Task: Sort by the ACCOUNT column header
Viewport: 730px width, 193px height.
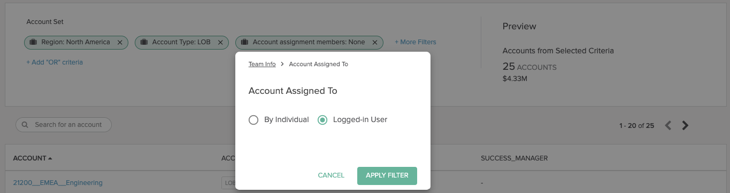Action: point(33,158)
